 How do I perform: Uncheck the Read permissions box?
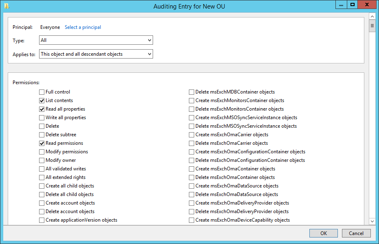pos(42,144)
